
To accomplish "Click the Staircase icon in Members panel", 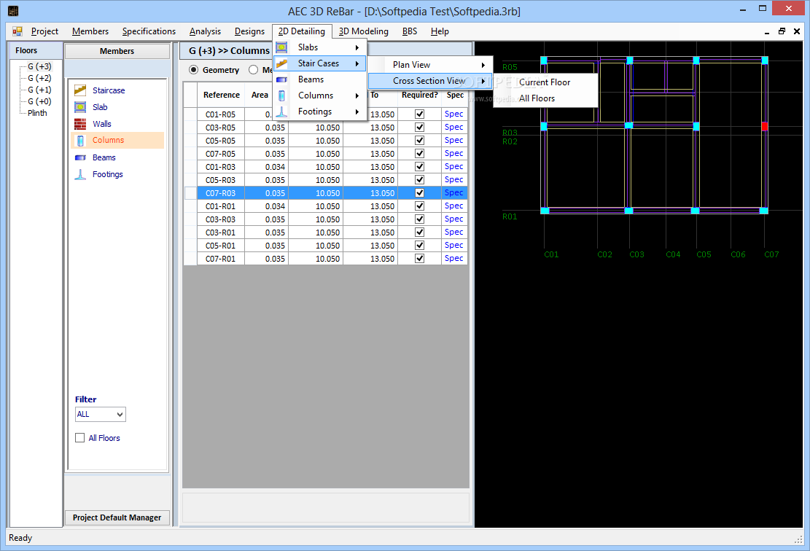I will (80, 90).
